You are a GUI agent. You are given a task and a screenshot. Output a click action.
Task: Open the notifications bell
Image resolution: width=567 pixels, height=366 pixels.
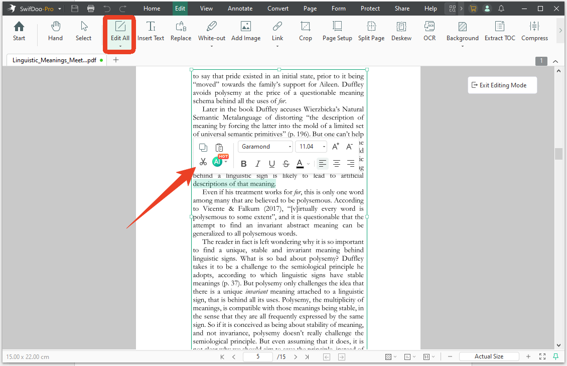coord(501,9)
